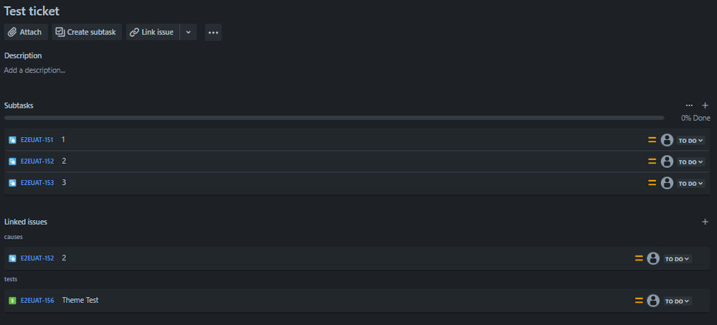Click the plus icon to add a subtask

pos(705,105)
